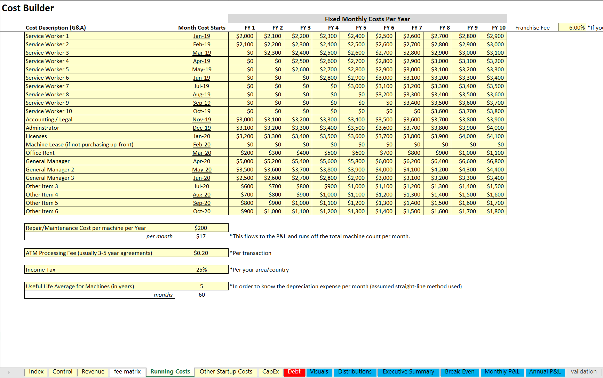The image size is (603, 378).
Task: Click the sheet navigation arrow
Action: (x=9, y=372)
